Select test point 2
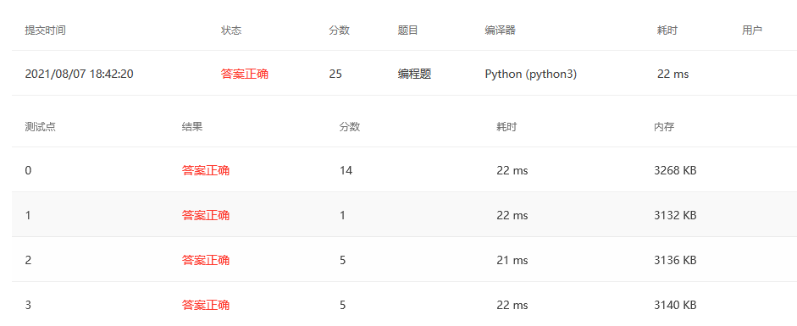Image resolution: width=797 pixels, height=326 pixels. pos(28,261)
